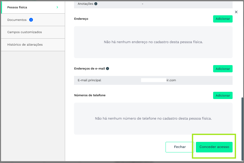
Task: Click the Anotações dash value
Action: coord(142,4)
